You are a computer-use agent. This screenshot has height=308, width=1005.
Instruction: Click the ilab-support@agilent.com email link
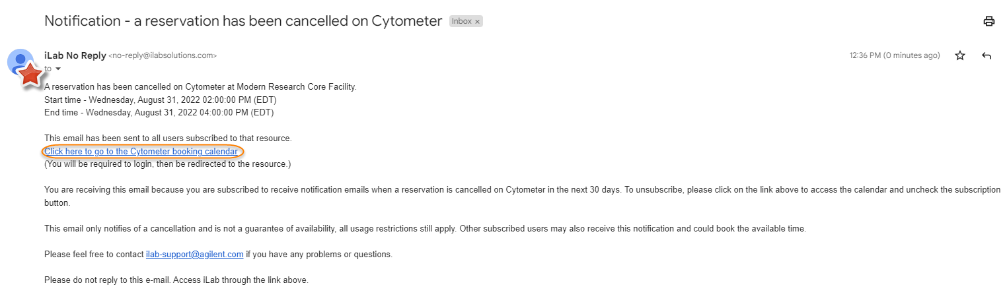point(194,254)
